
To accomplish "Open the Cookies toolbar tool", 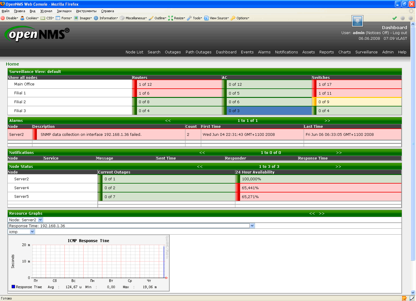I will 22,18.
